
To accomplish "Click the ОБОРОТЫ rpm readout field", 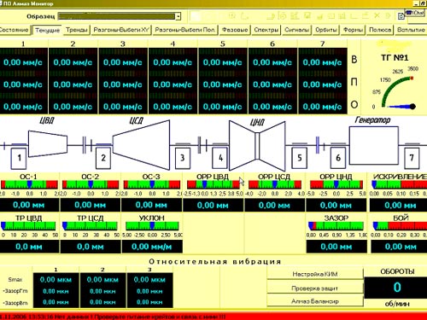I will [397, 288].
